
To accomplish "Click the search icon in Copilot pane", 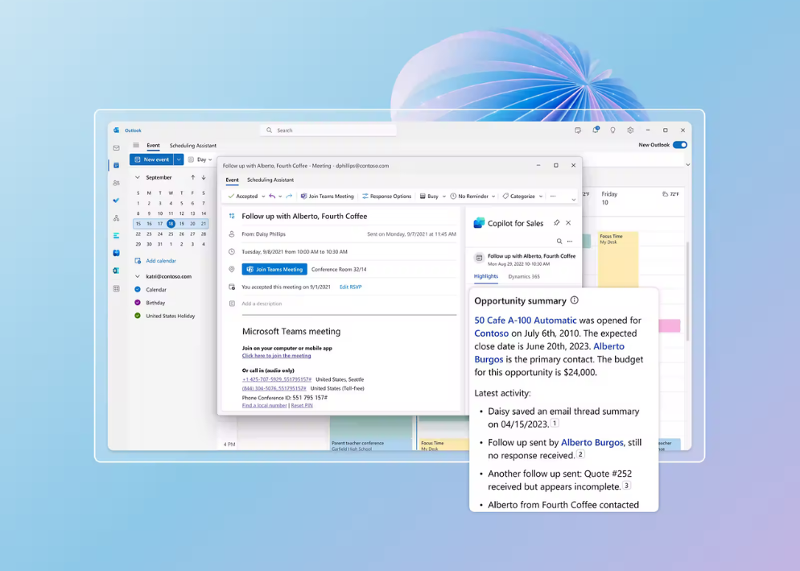I will [x=559, y=242].
